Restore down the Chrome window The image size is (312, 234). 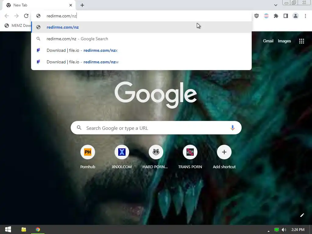[x=294, y=2]
